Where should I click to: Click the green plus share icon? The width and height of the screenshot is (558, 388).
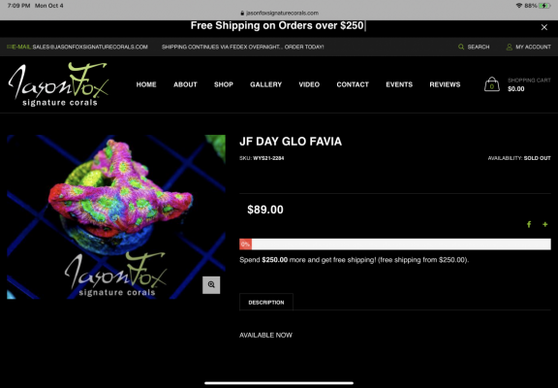click(x=544, y=224)
